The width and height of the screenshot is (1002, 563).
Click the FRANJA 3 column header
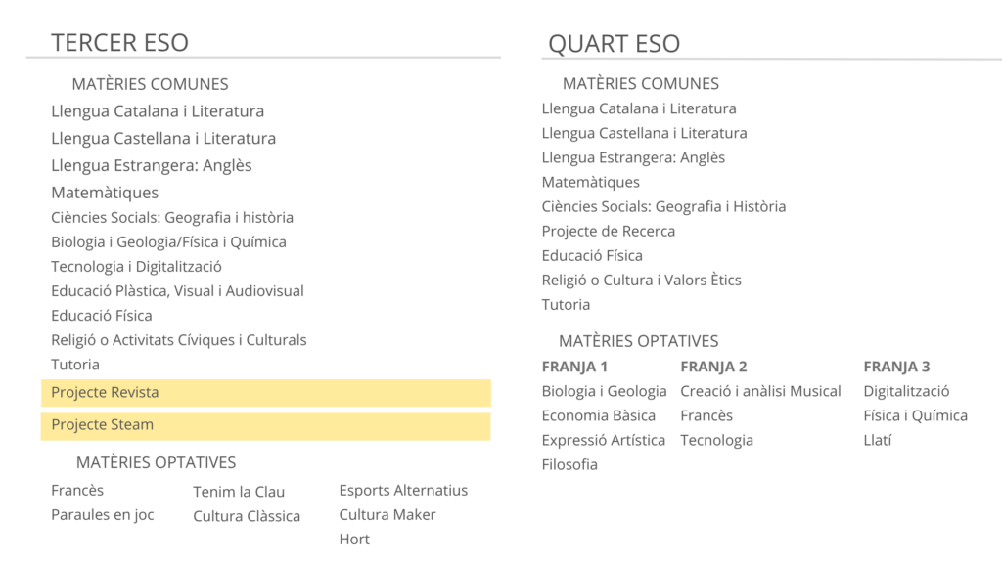point(896,367)
